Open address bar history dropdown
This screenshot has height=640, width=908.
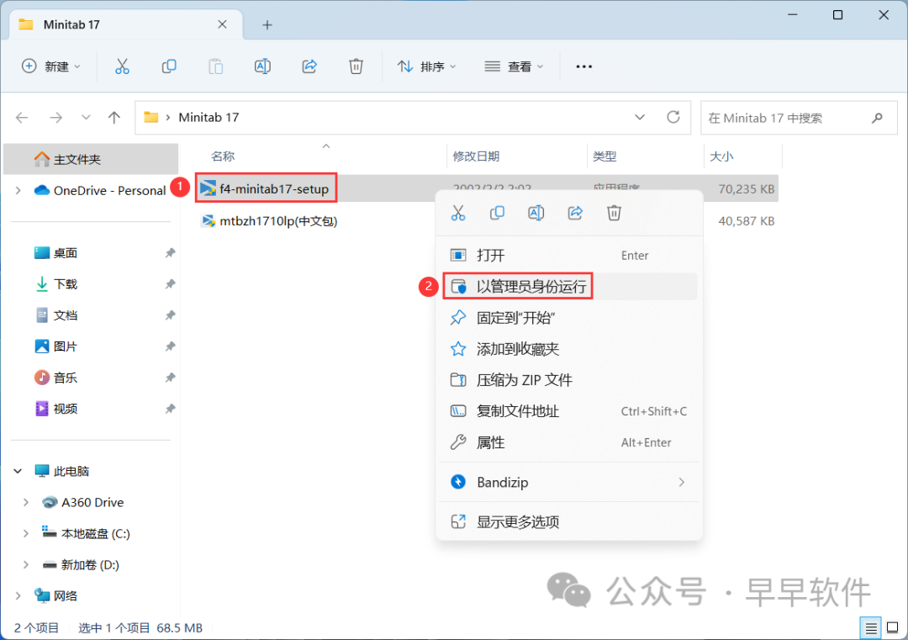pos(640,118)
